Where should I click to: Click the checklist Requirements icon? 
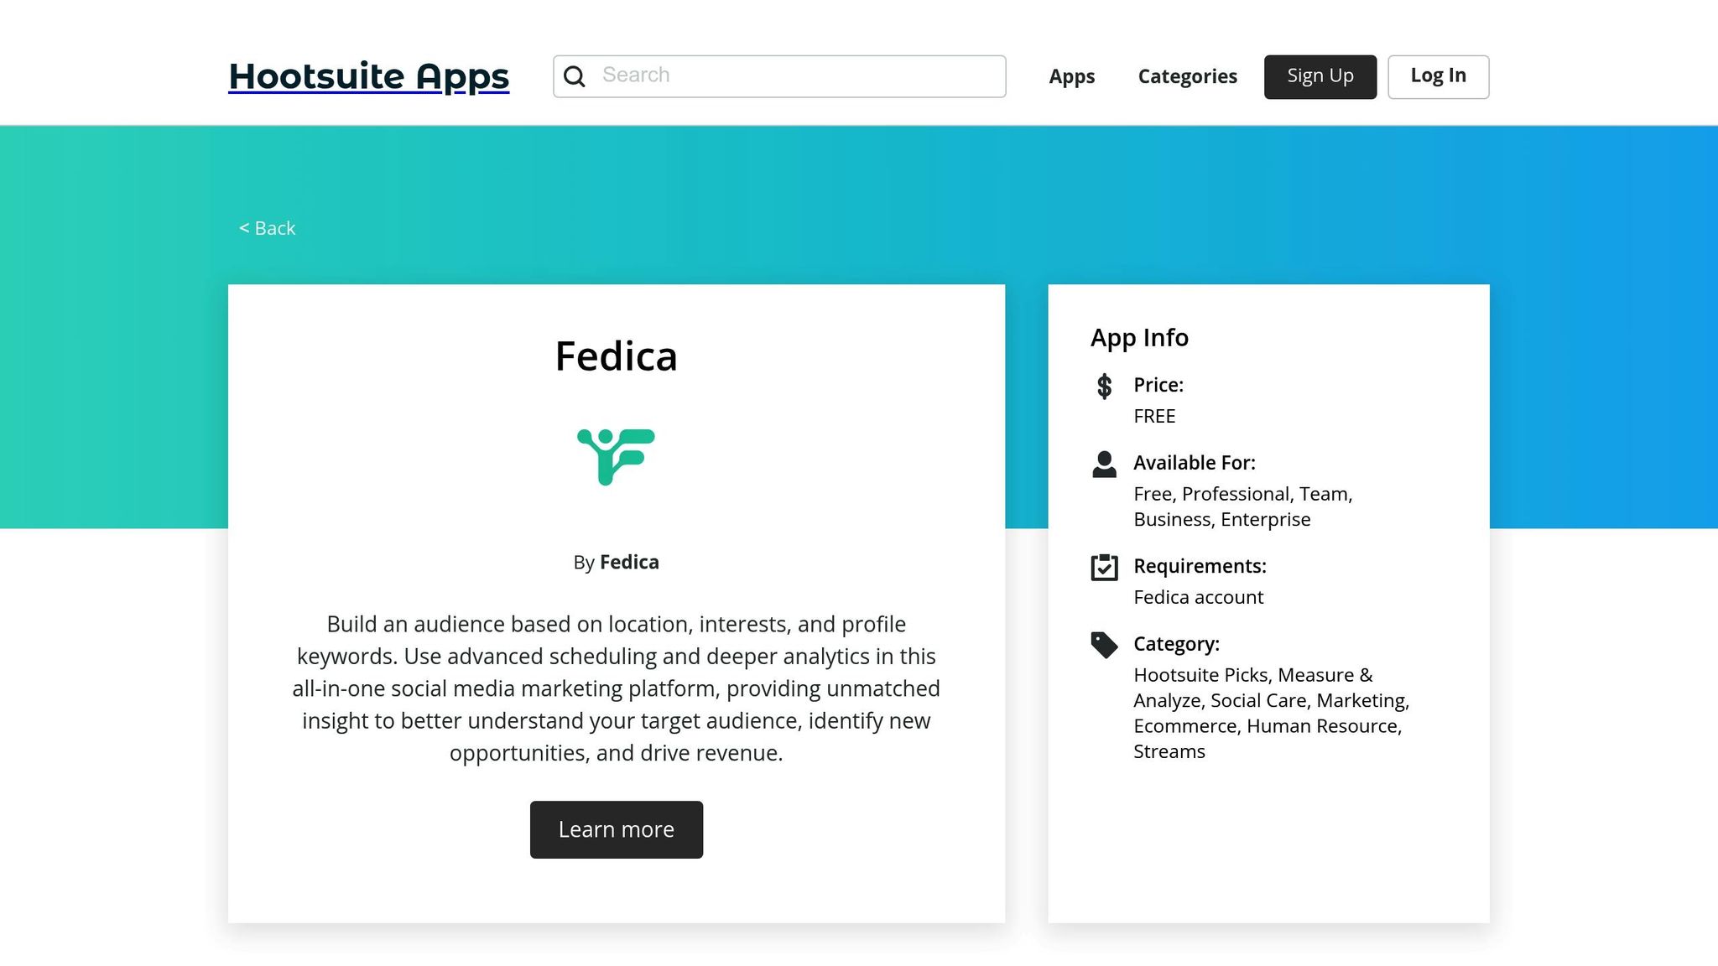(1104, 567)
